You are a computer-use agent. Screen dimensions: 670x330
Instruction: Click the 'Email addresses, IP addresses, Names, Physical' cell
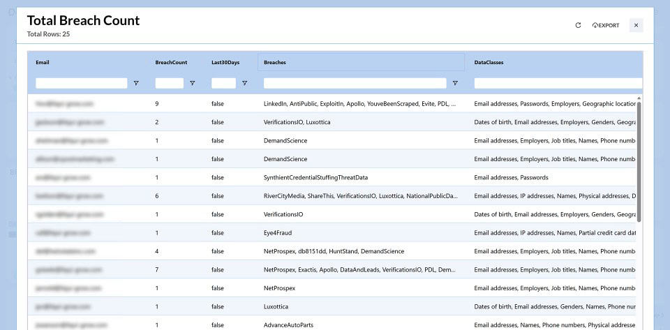point(555,196)
